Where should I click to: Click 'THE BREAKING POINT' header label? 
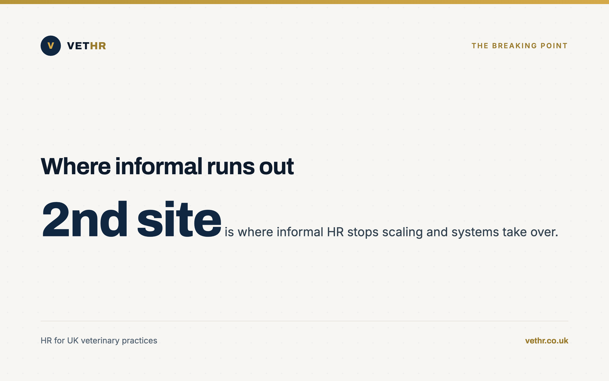click(x=520, y=46)
